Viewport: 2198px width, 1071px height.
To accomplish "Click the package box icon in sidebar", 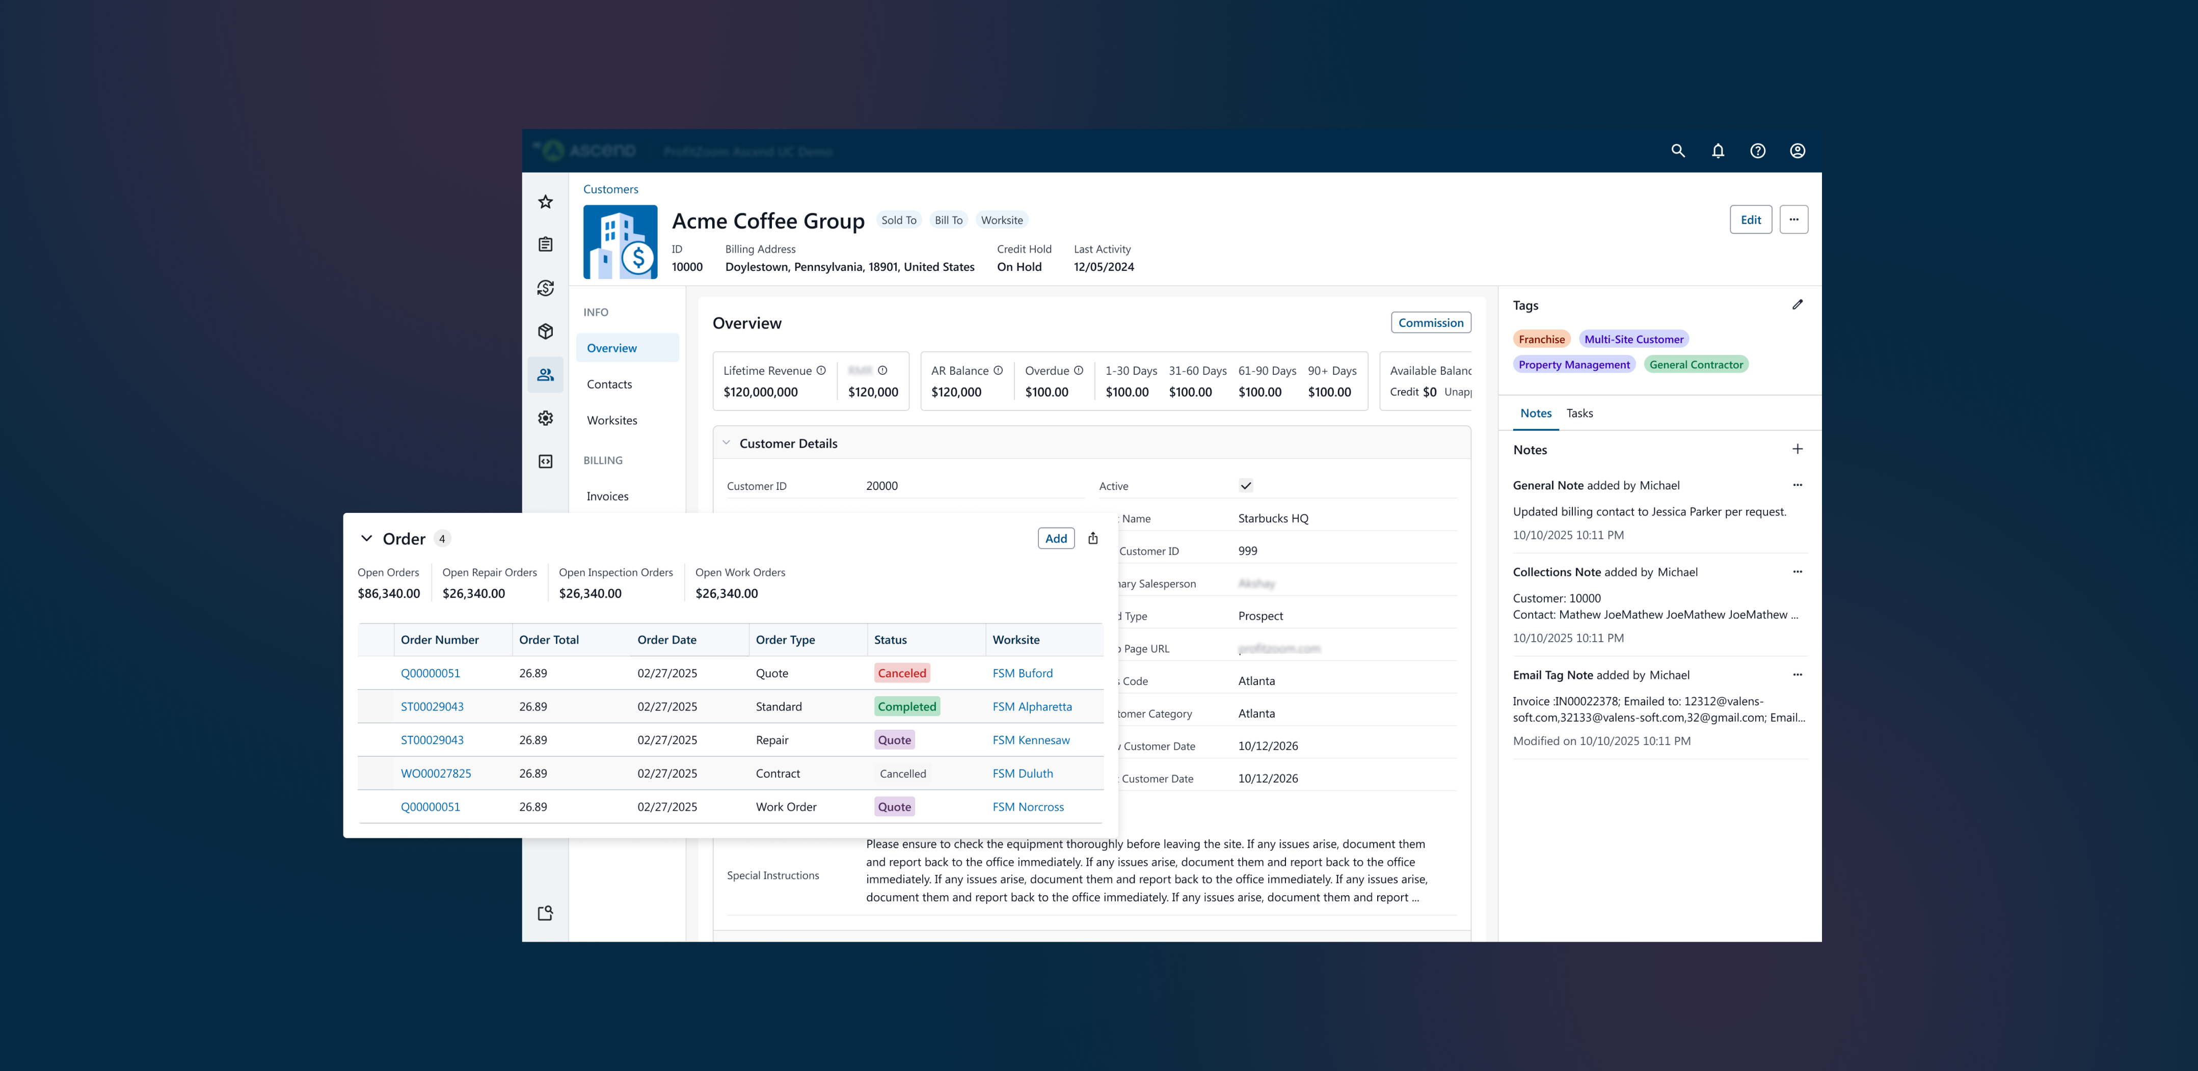I will tap(546, 332).
